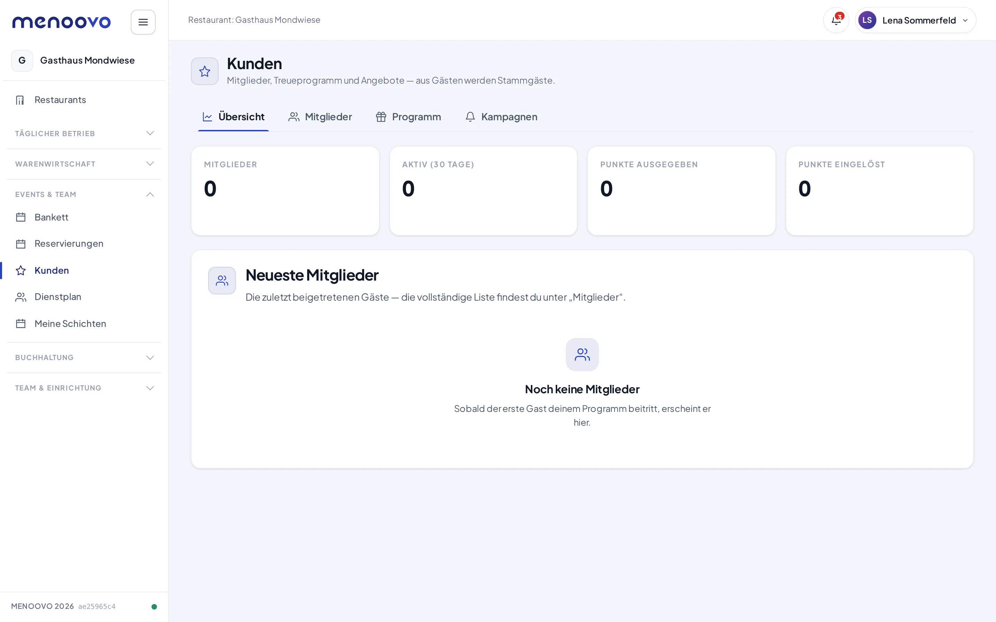Expand the Täglicher Betrieb section
Viewport: 996px width, 622px height.
[84, 133]
